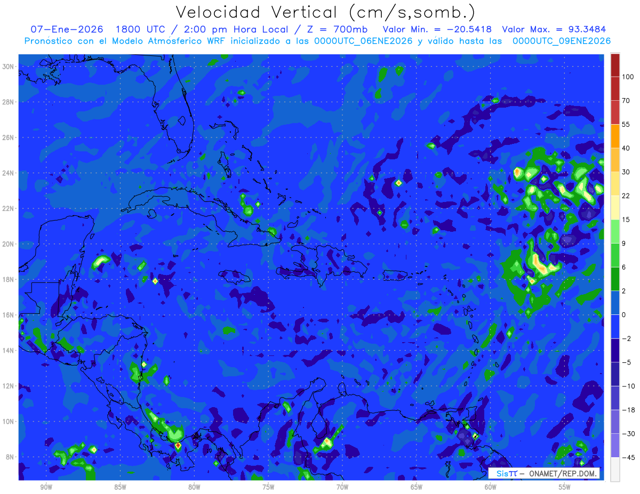Click the 10N latitude axis label
640x494 pixels.
8,422
